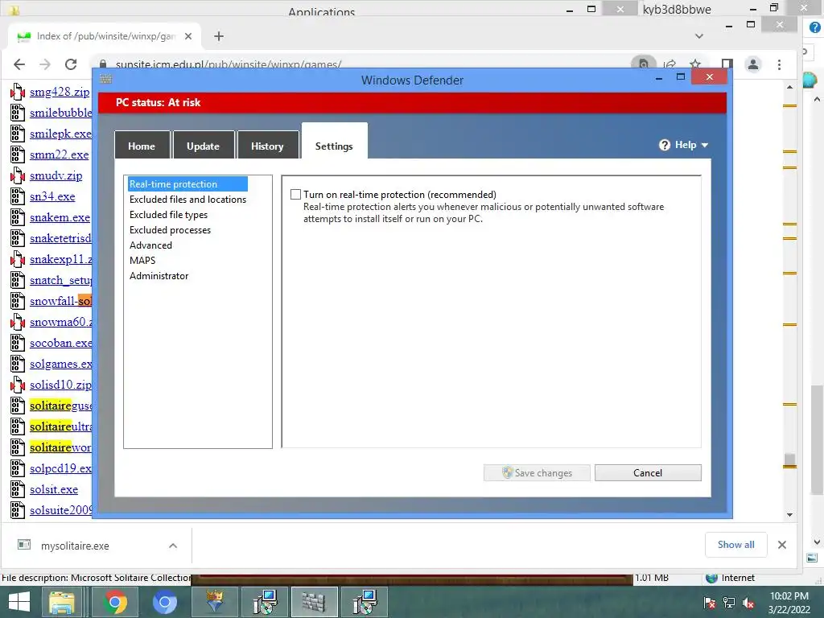This screenshot has height=618, width=824.
Task: Switch to the Update tab
Action: tap(203, 146)
